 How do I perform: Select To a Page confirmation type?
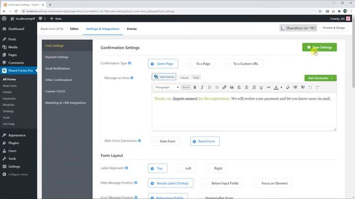tap(201, 64)
